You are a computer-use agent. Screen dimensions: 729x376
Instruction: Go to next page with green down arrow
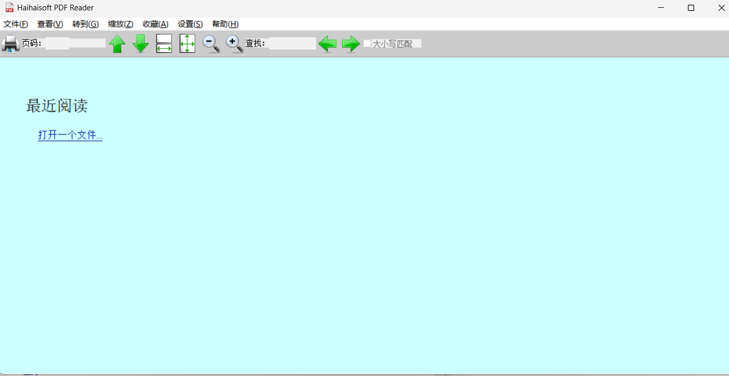pyautogui.click(x=141, y=44)
